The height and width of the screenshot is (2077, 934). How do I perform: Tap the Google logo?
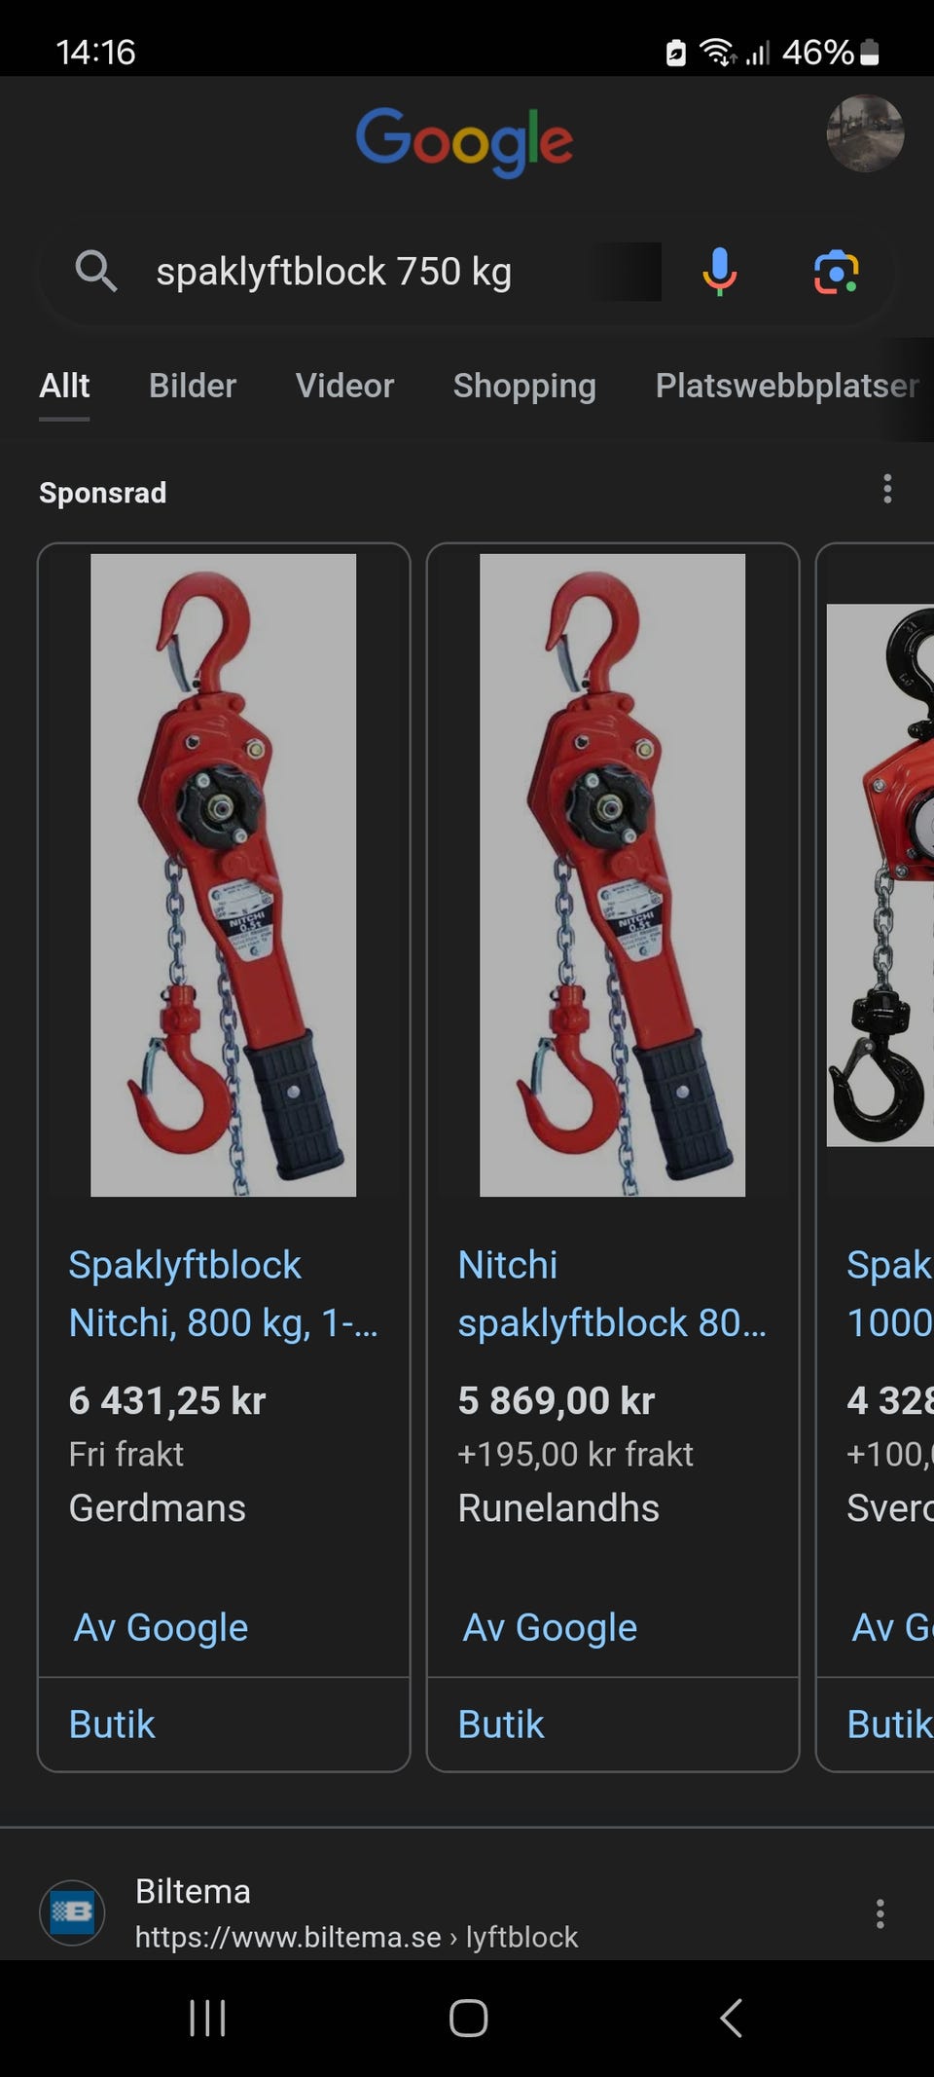click(465, 142)
